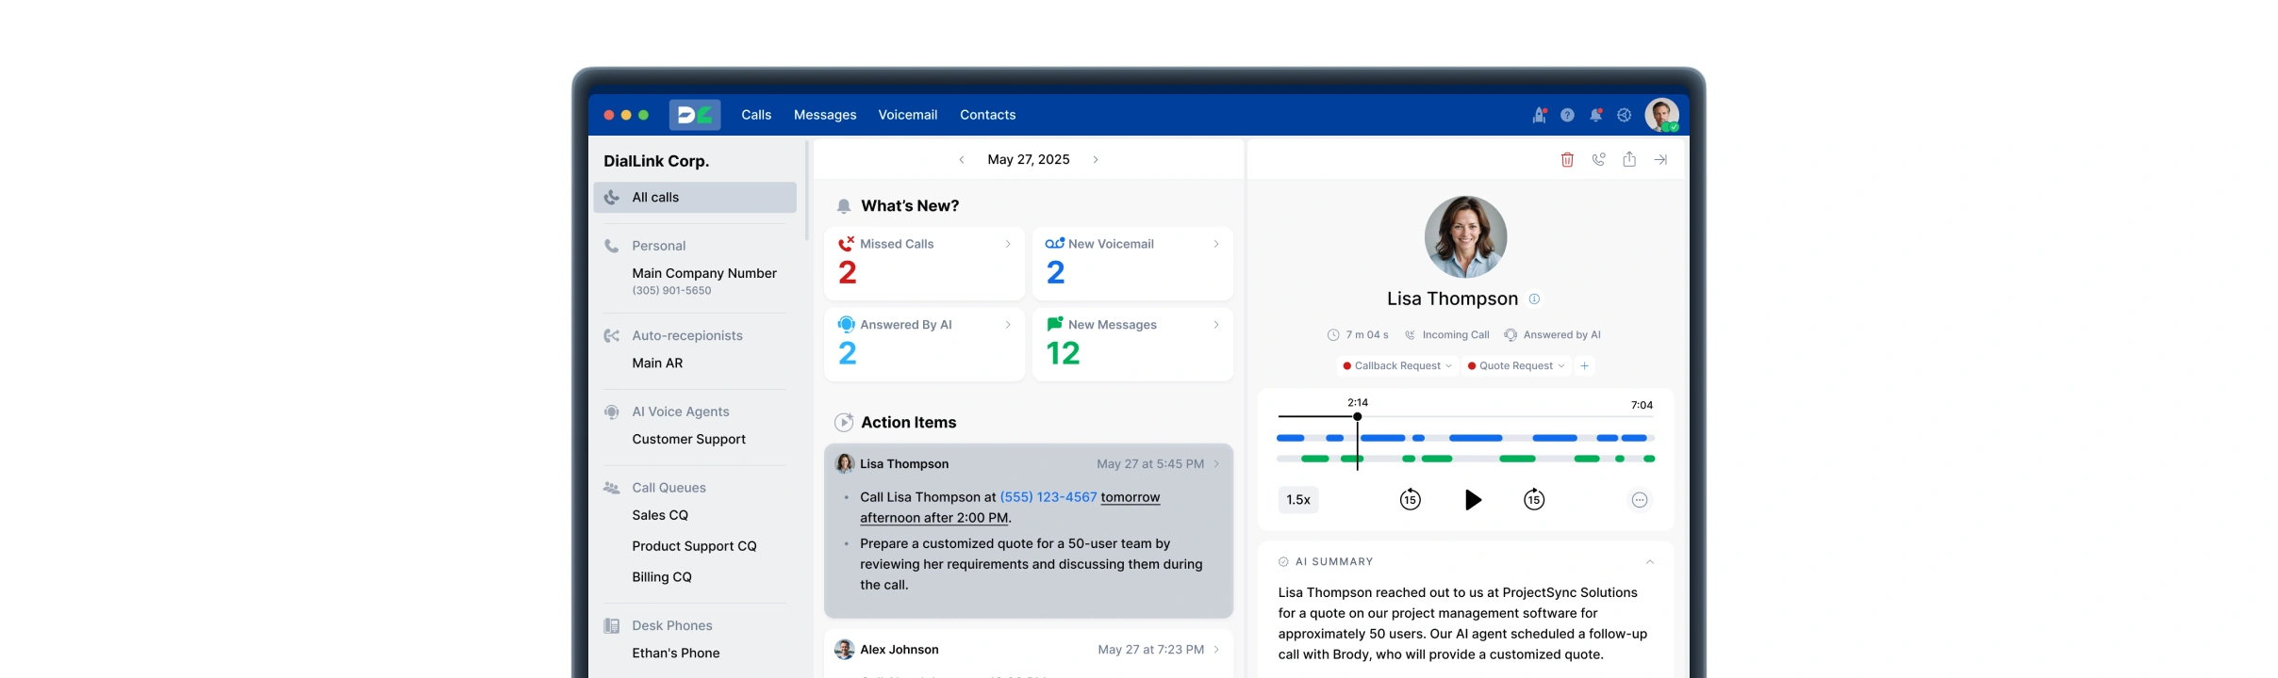Image resolution: width=2278 pixels, height=678 pixels.
Task: Open settings gear in the top bar
Action: pos(1624,115)
